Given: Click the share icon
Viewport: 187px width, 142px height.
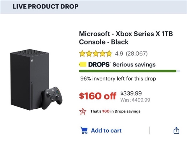Looking at the screenshot, I should tap(176, 130).
